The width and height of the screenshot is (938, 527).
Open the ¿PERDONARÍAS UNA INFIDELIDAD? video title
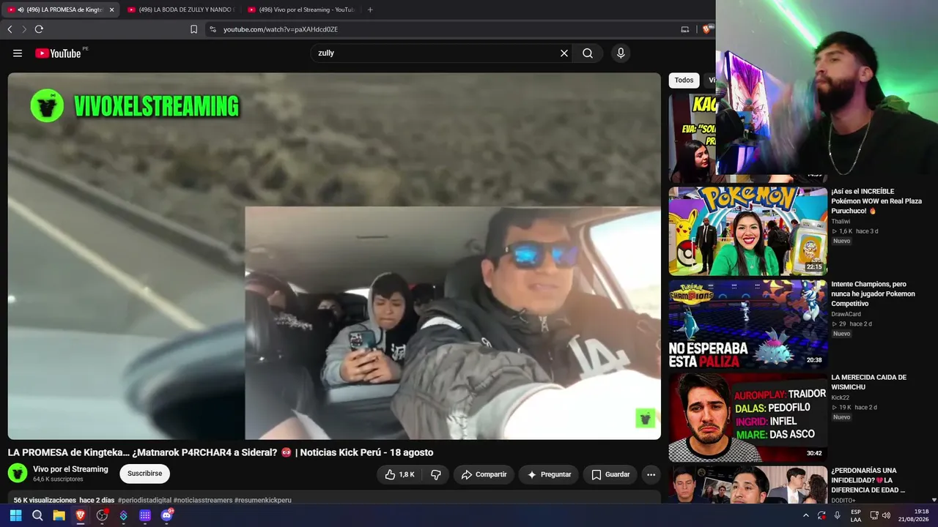pyautogui.click(x=868, y=480)
